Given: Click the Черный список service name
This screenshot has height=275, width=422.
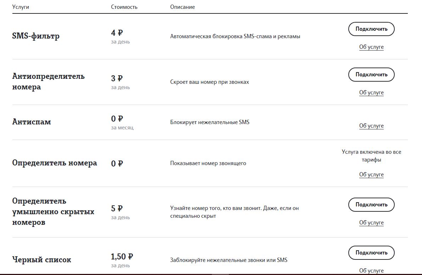Looking at the screenshot, I should click(41, 260).
